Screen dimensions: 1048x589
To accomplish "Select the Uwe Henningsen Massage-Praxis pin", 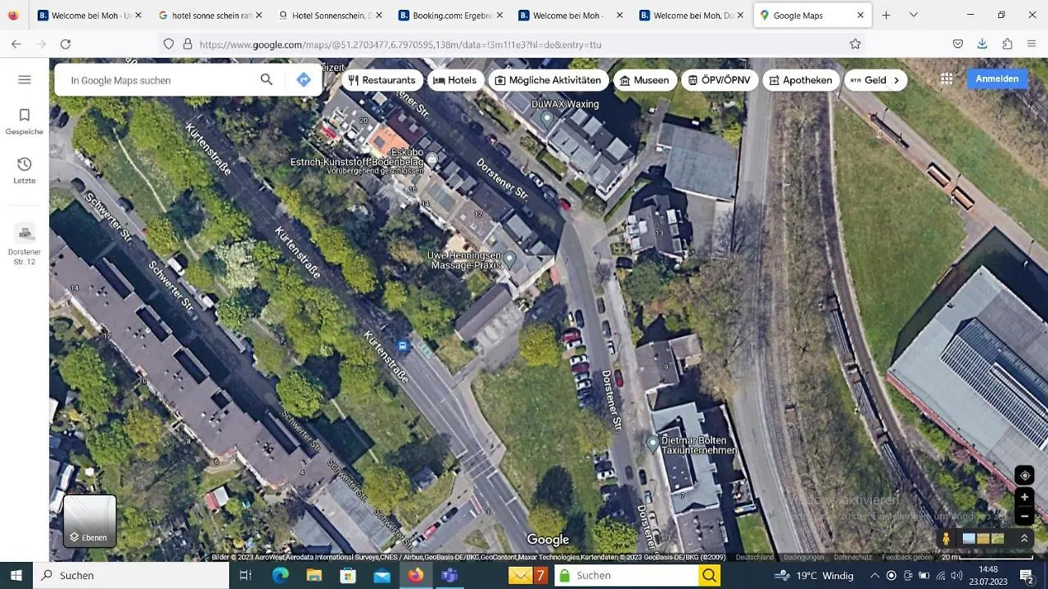I will tap(509, 260).
